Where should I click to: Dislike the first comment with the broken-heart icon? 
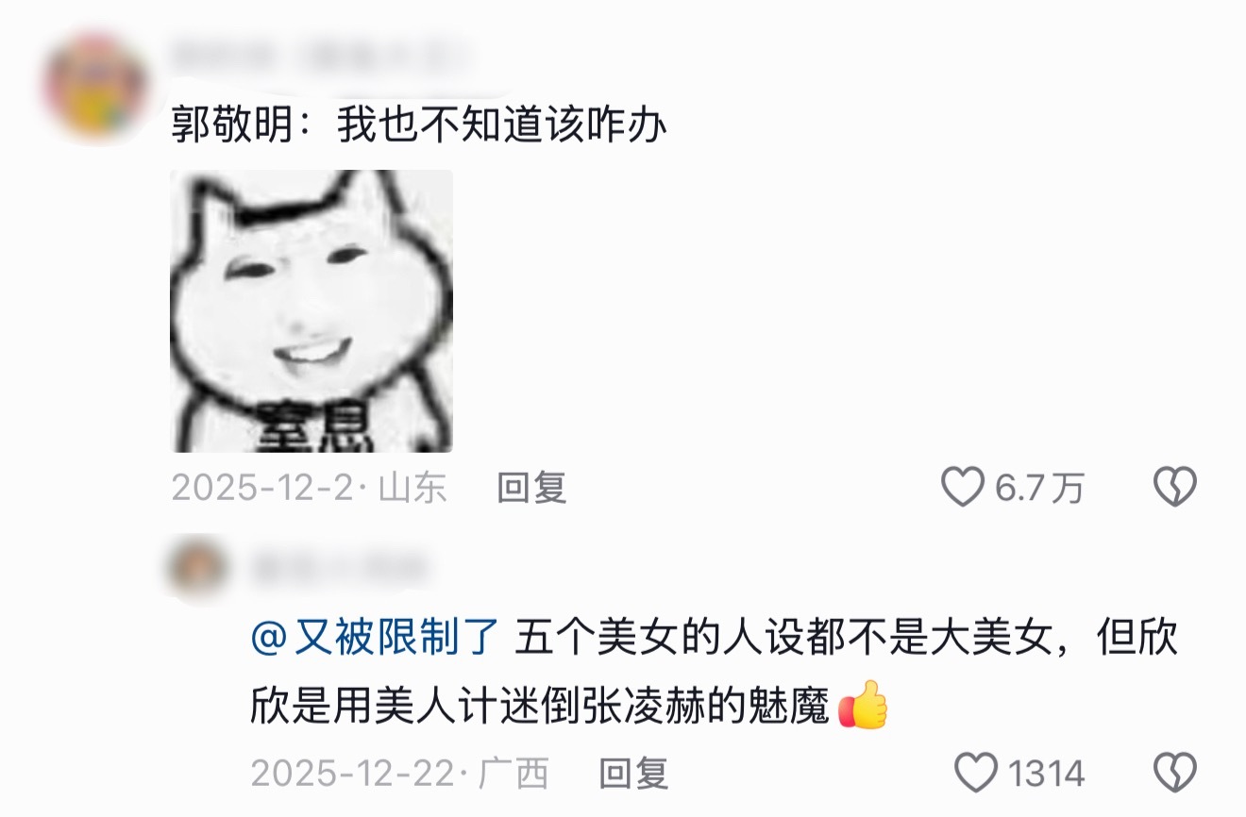[x=1175, y=488]
